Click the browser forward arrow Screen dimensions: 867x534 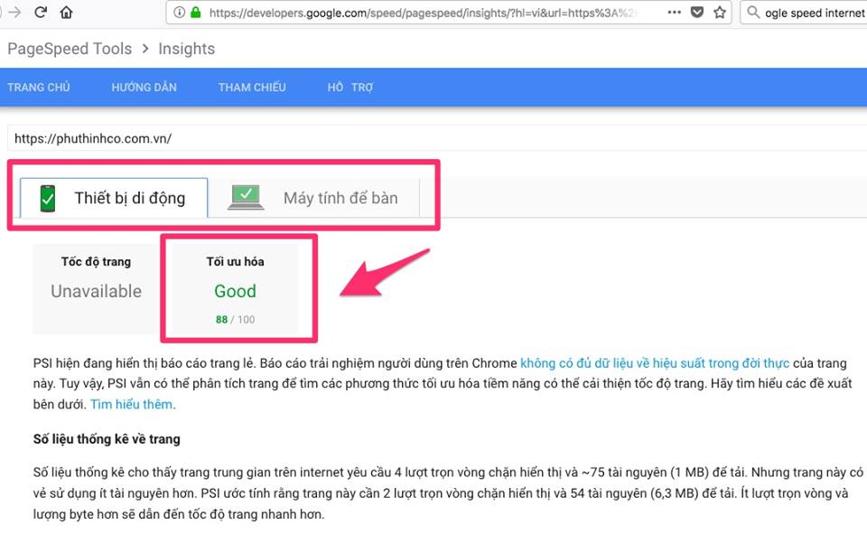[x=14, y=12]
